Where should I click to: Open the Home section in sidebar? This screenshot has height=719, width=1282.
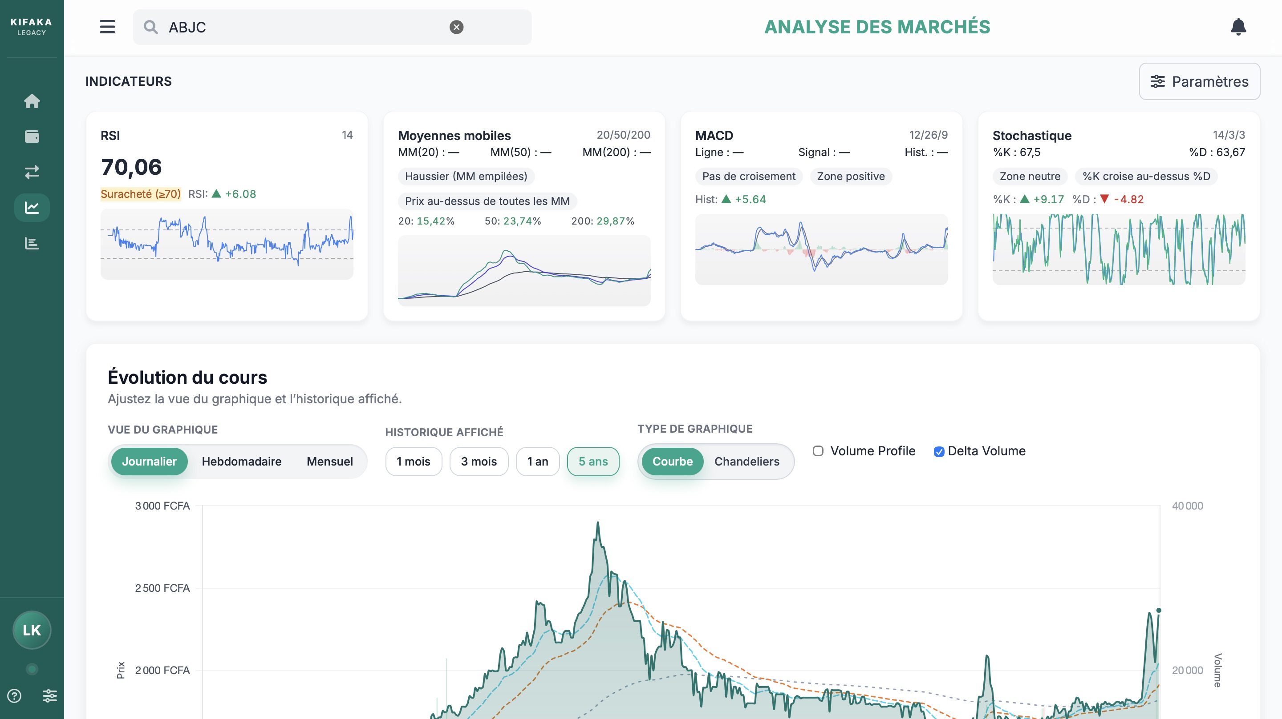pyautogui.click(x=32, y=101)
